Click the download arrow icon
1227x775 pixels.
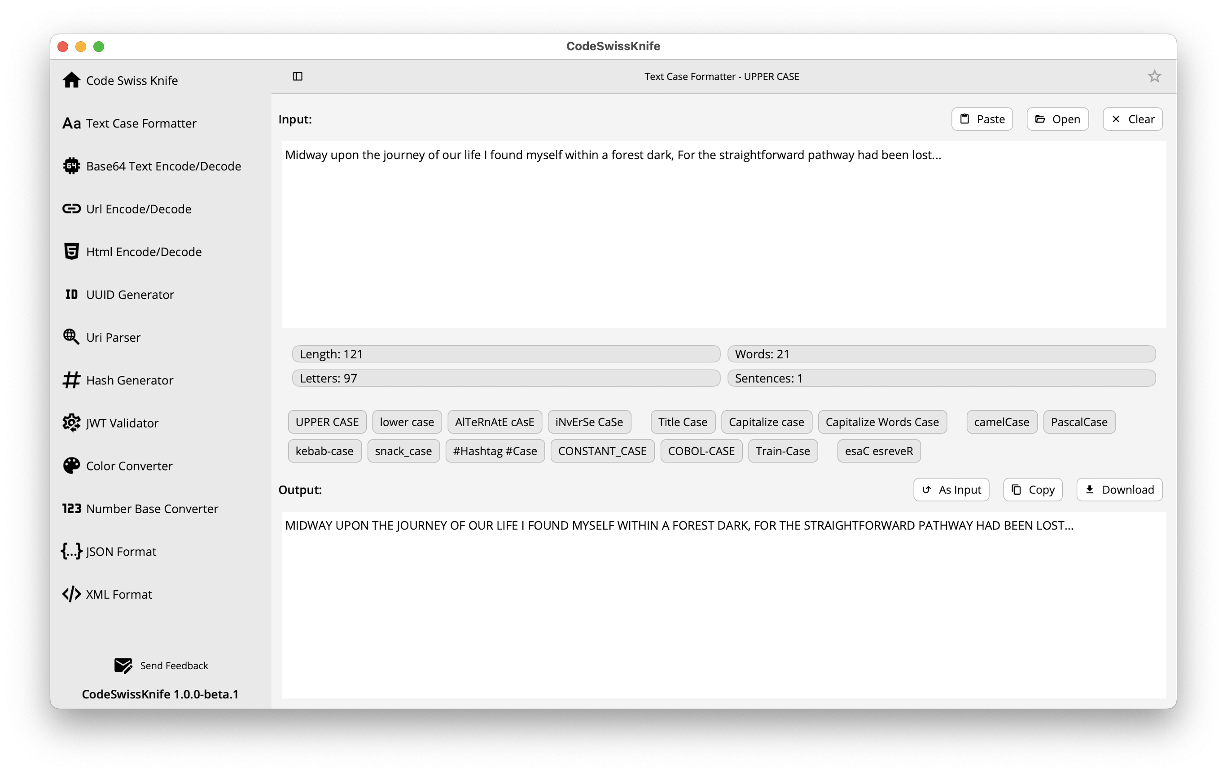(x=1089, y=489)
